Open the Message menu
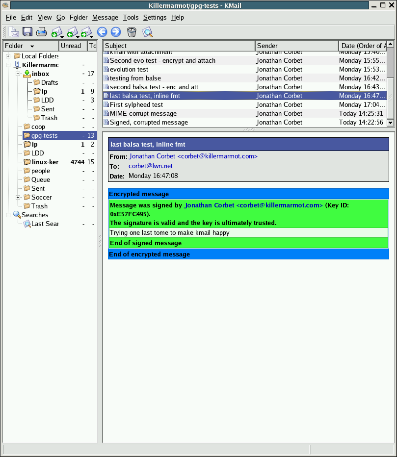The image size is (397, 457). click(105, 18)
